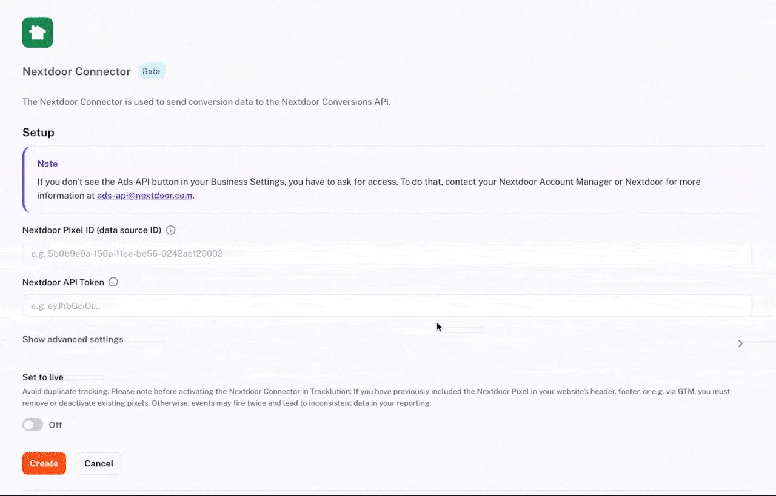This screenshot has height=496, width=776.
Task: Click the info icon beside Nextdoor Pixel ID
Action: (x=171, y=230)
